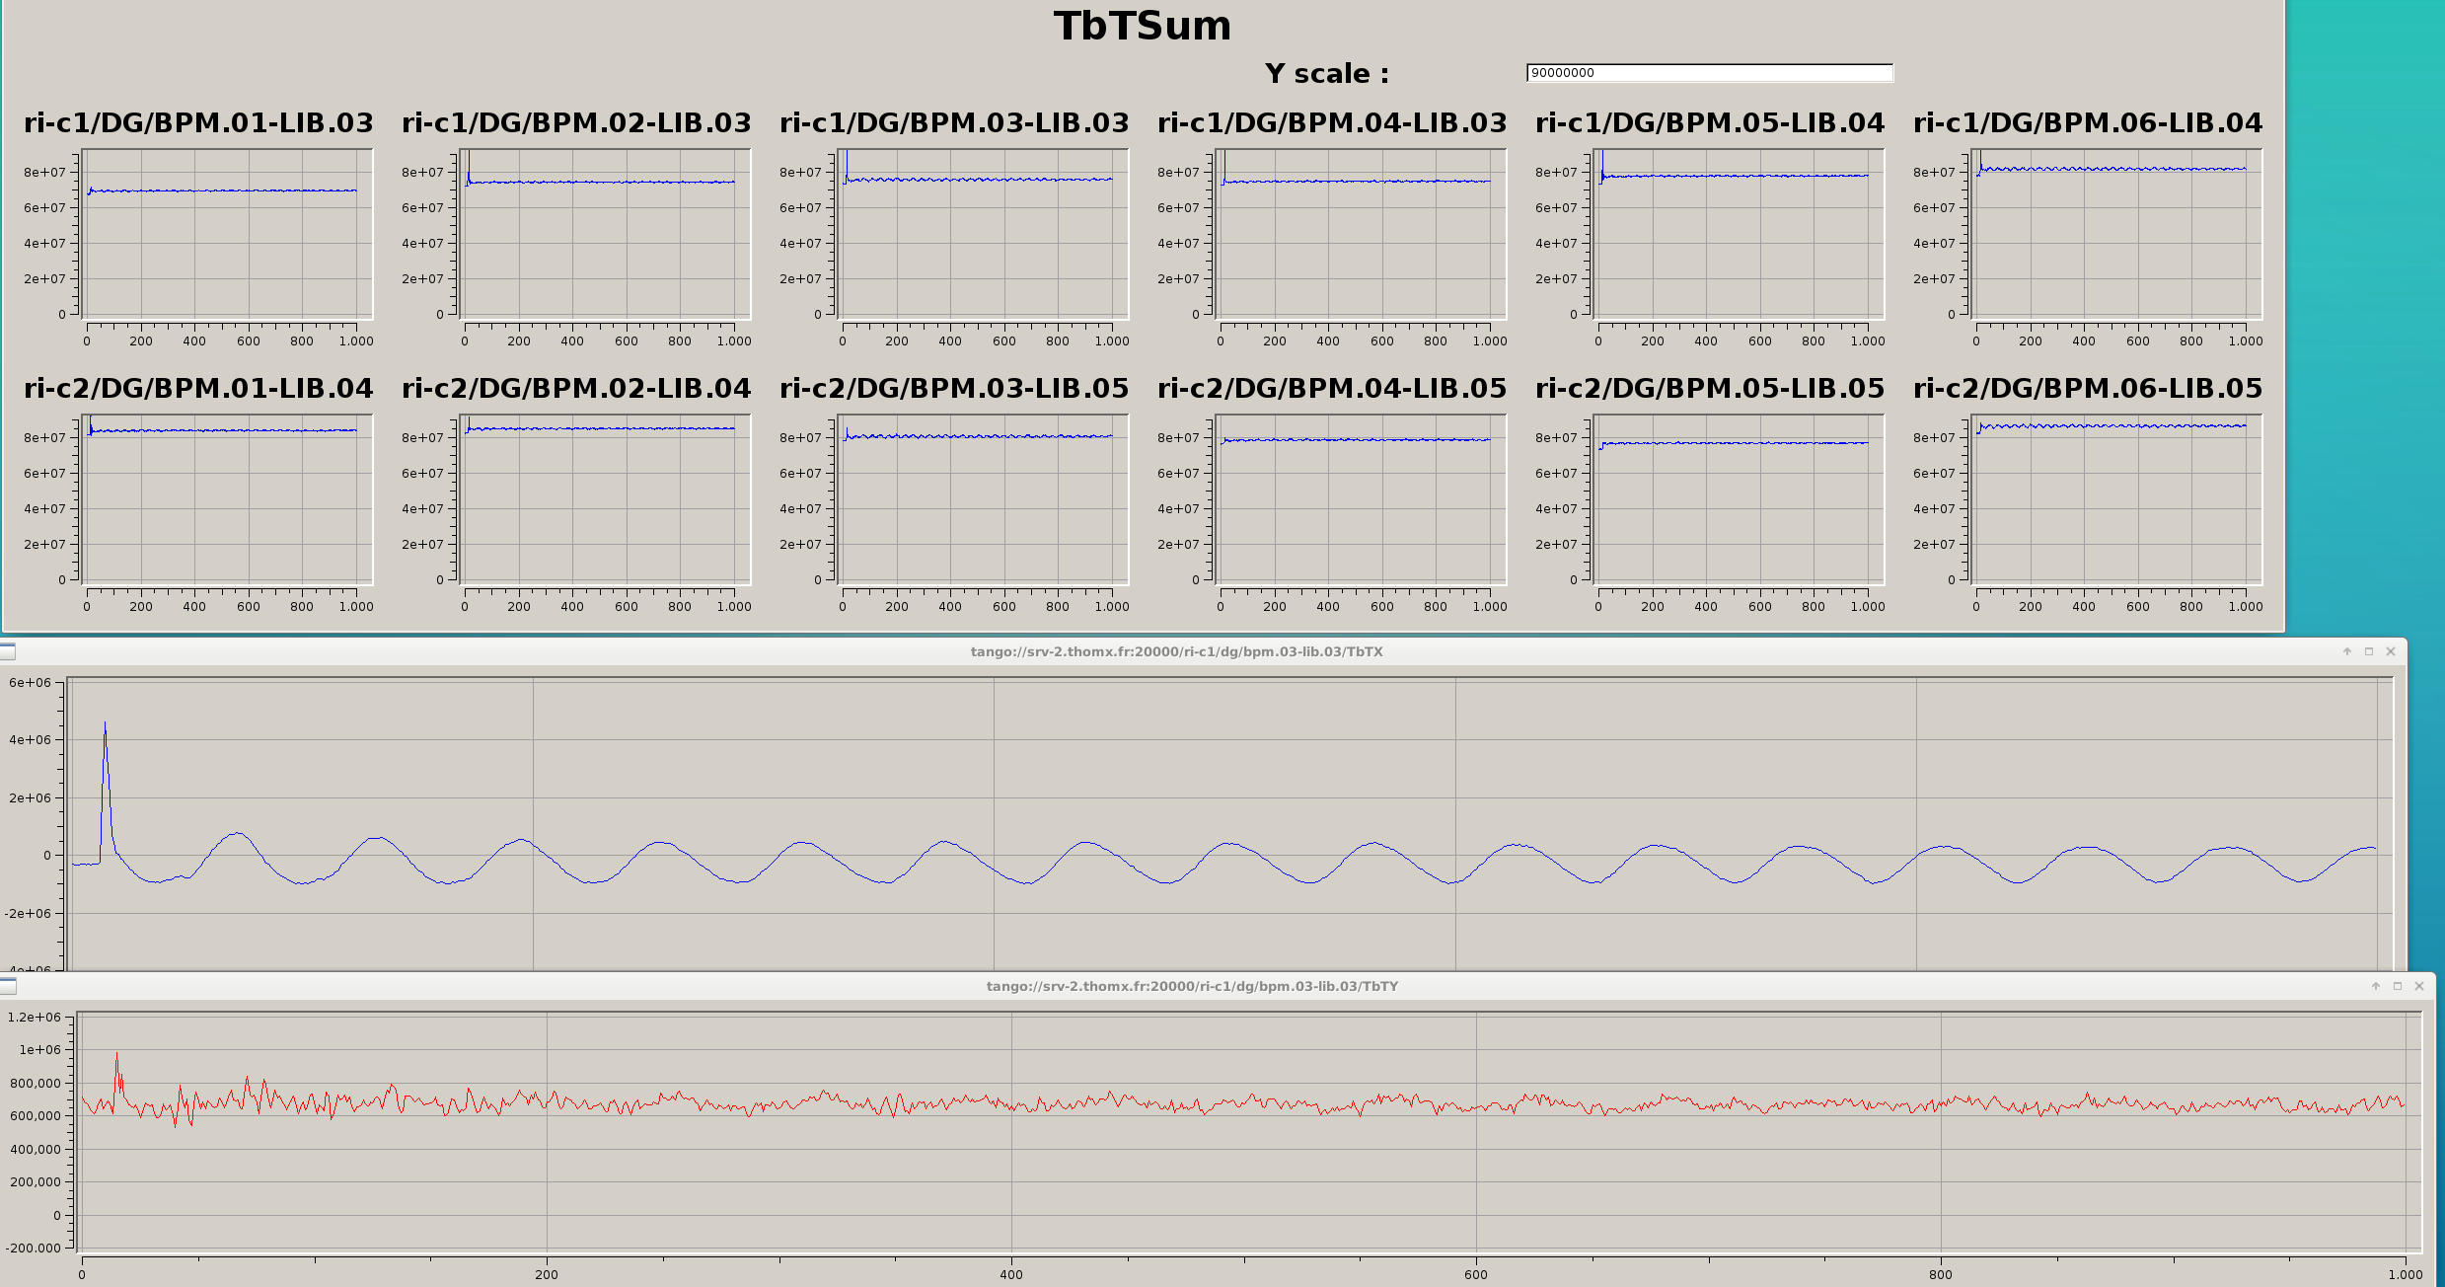Viewport: 2445px width, 1287px height.
Task: Select the ri-c2 BPM.05-LIB.05 plot
Action: [x=1739, y=500]
